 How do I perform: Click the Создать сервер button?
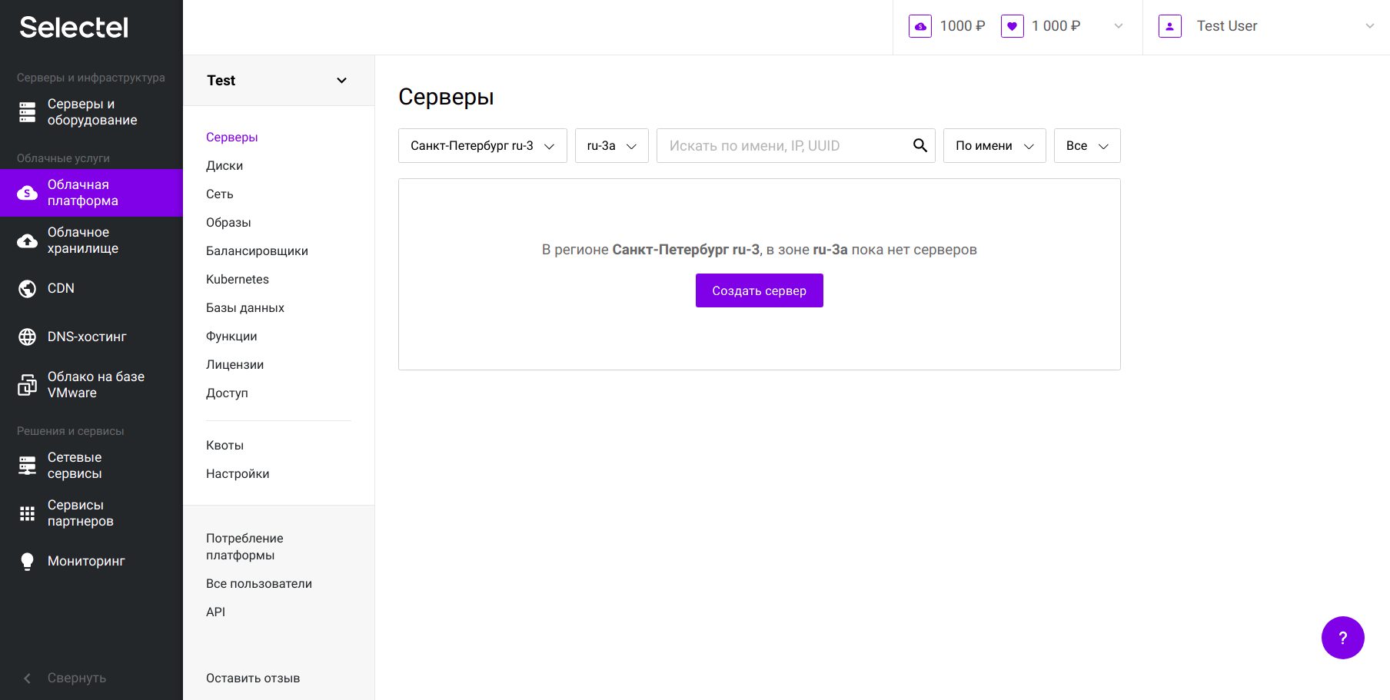click(760, 290)
